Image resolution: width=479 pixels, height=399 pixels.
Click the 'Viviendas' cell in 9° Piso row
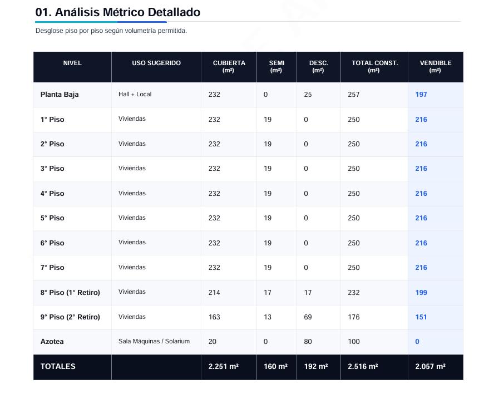point(132,317)
